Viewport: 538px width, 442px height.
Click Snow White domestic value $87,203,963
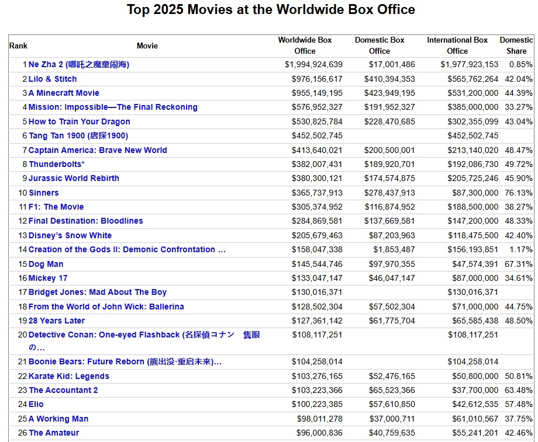[x=392, y=235]
